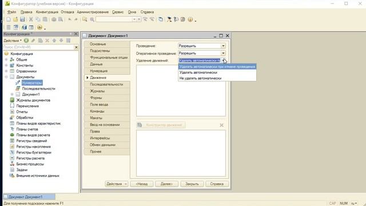Viewport: 366px width, 206px height.
Task: Click into the configuration tree search field
Action: 38,47
